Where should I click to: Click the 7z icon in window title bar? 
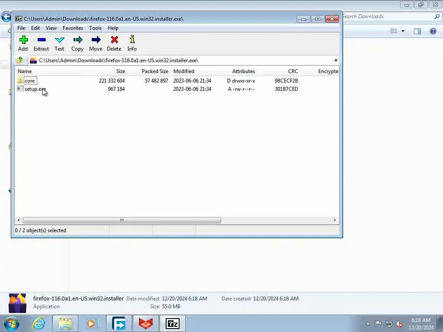[19, 19]
